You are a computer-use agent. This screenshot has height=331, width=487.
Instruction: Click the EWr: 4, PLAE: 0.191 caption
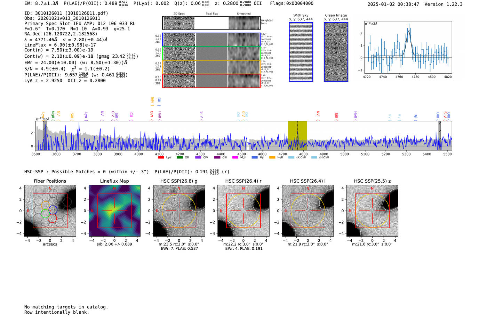(x=243, y=248)
